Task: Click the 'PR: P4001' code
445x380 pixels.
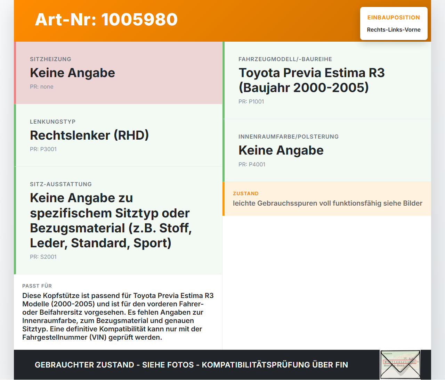Action: (252, 165)
